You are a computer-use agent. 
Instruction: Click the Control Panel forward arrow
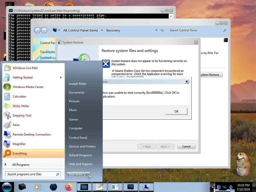point(44,30)
